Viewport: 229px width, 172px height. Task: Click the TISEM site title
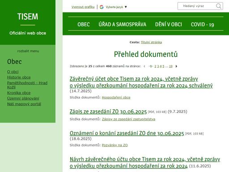(28, 17)
